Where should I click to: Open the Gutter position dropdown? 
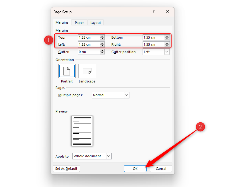(156, 52)
